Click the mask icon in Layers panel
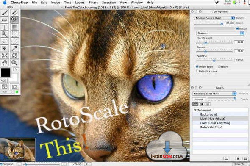The width and height of the screenshot is (250, 166). (201, 104)
